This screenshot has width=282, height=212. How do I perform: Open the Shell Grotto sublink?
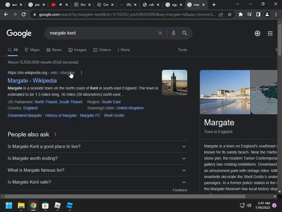pyautogui.click(x=114, y=115)
